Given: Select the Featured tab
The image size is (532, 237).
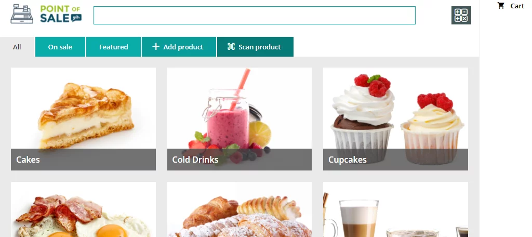Looking at the screenshot, I should [113, 47].
